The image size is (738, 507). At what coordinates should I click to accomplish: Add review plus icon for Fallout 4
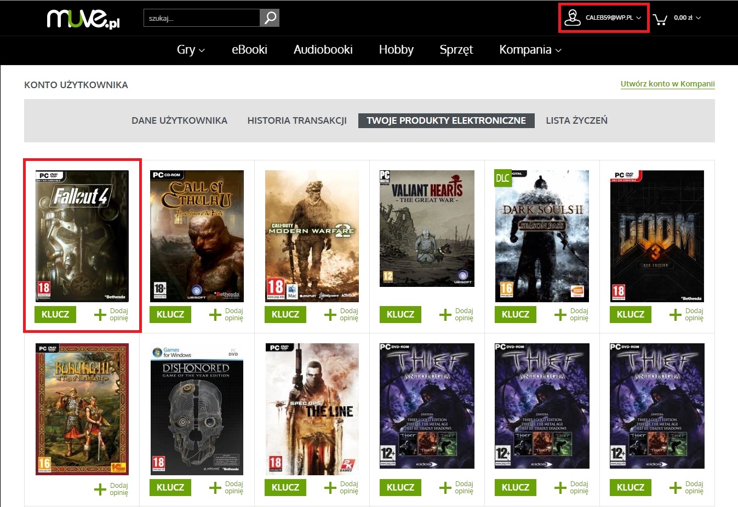pos(100,315)
